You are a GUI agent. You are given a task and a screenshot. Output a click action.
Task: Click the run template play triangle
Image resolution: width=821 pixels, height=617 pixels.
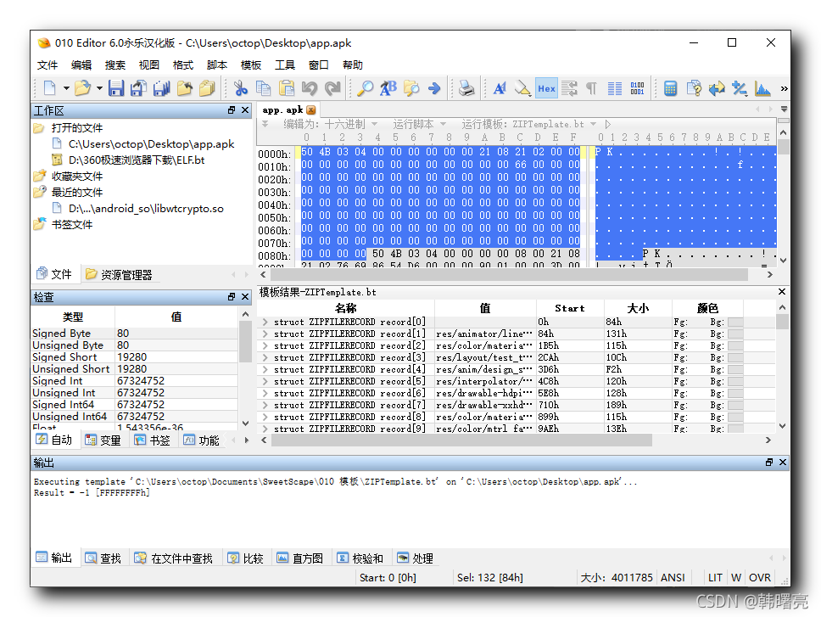tap(608, 124)
